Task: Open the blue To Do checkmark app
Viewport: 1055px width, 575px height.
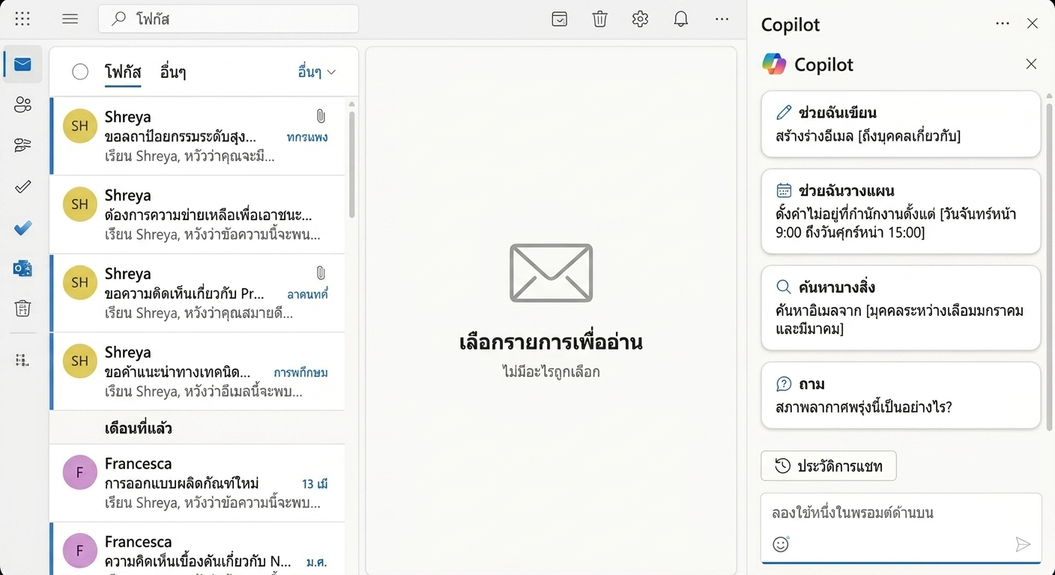Action: click(x=22, y=228)
